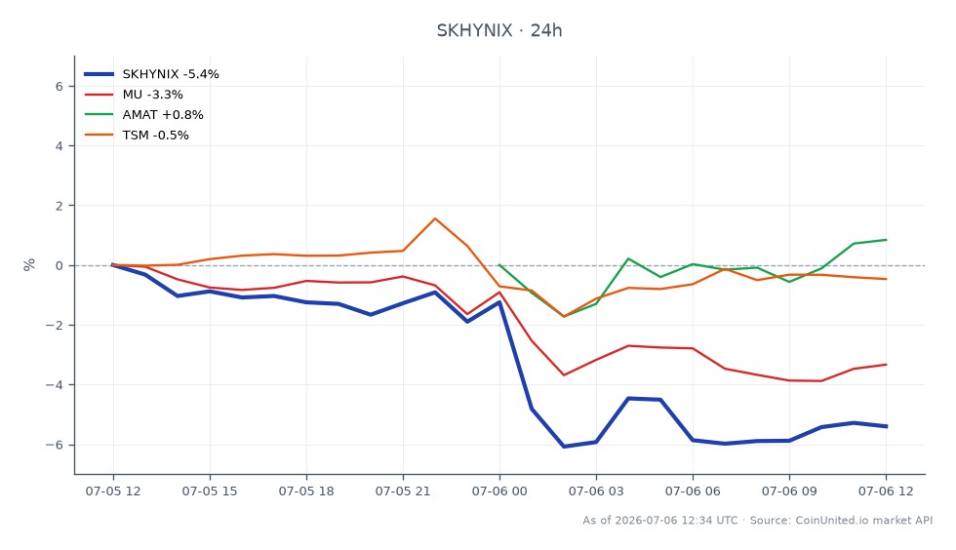Click the red MU legend line swatch
This screenshot has height=550, width=956.
pos(99,95)
